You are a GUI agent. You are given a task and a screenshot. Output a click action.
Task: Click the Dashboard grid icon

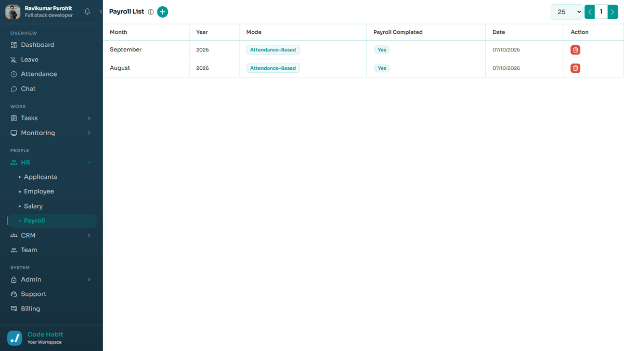(14, 45)
